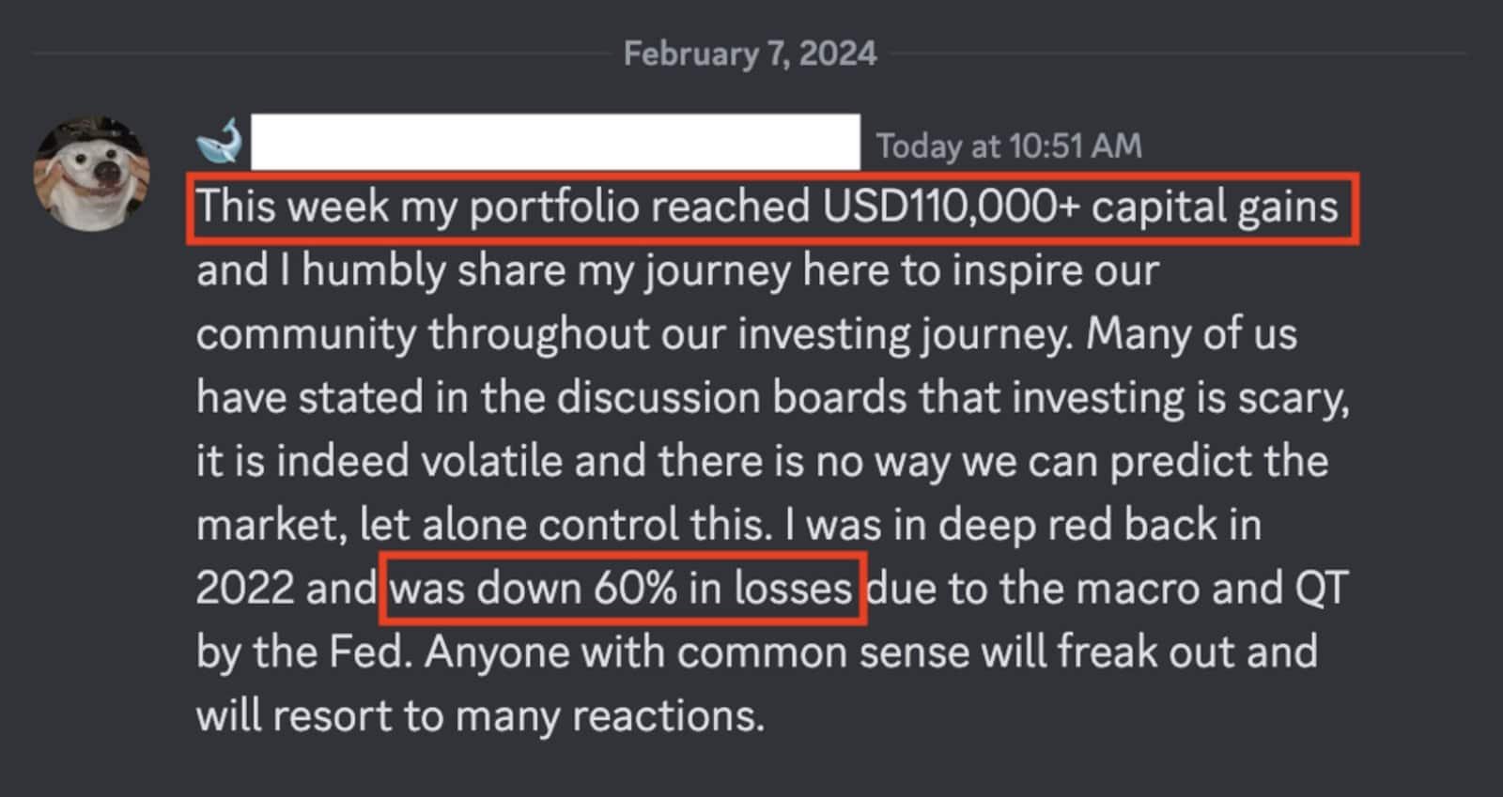Click the "Today at 10:51 AM" timestamp

(1009, 146)
